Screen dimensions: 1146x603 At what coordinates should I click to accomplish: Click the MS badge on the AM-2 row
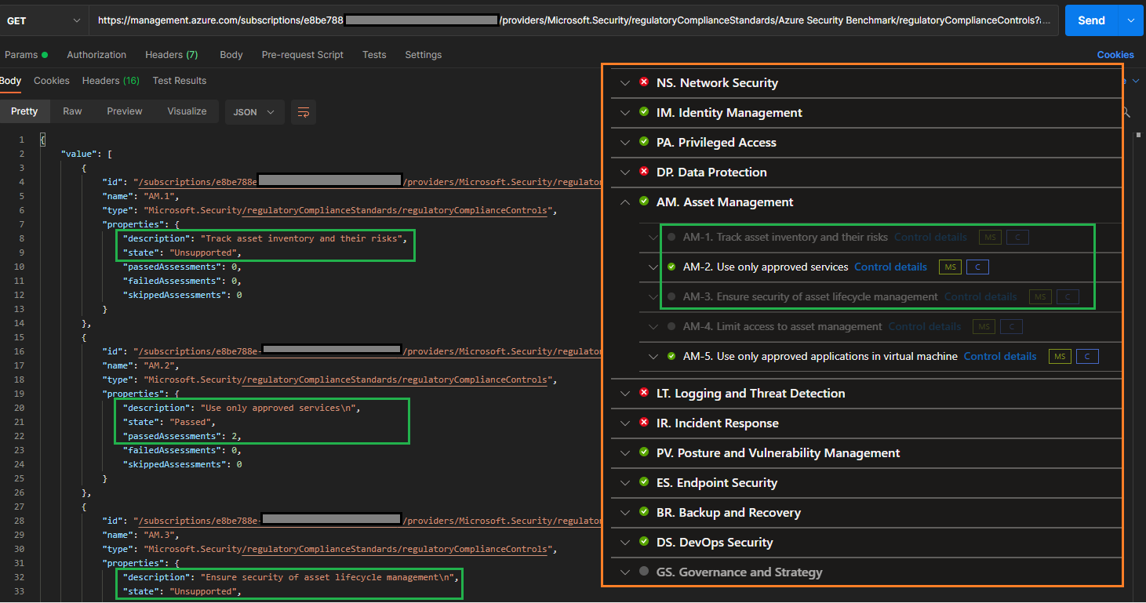point(949,267)
